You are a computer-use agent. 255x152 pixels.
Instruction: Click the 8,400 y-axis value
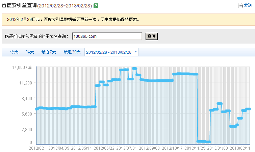[x=27, y=98]
